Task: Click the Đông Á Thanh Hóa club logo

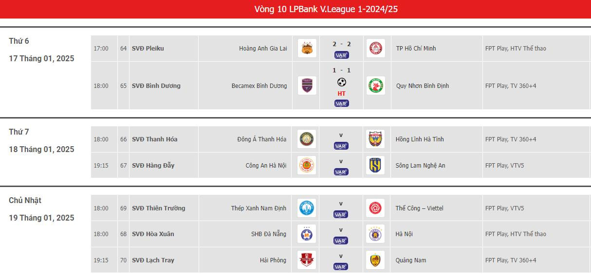Action: point(307,139)
